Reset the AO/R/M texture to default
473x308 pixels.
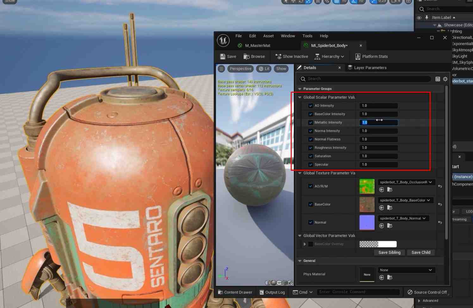[440, 186]
